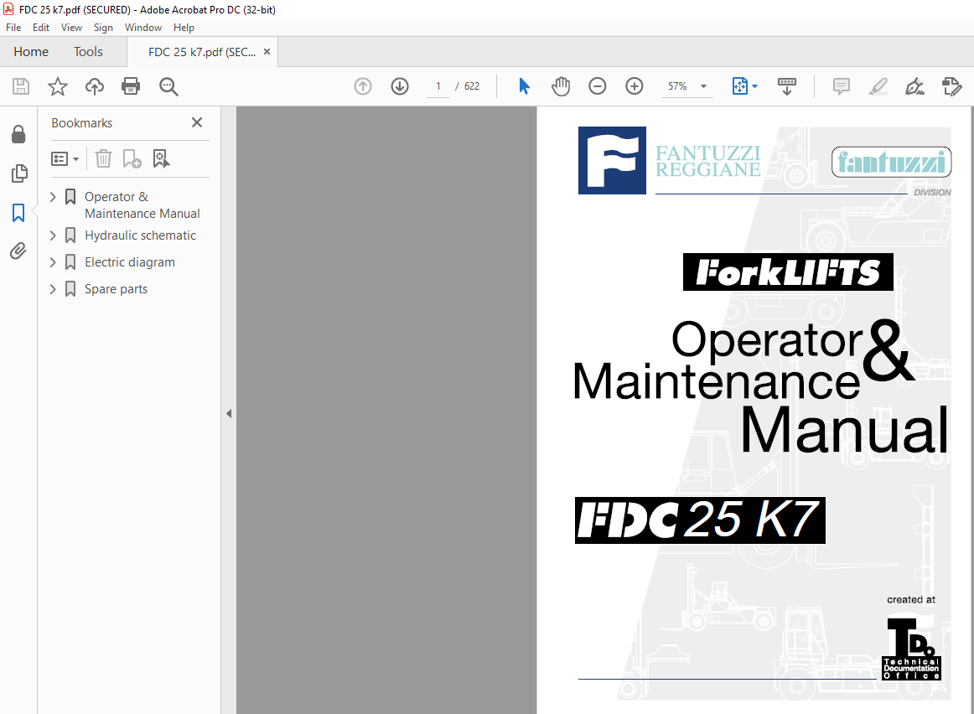The width and height of the screenshot is (974, 714).
Task: Jump to Spare parts bookmark
Action: tap(117, 289)
